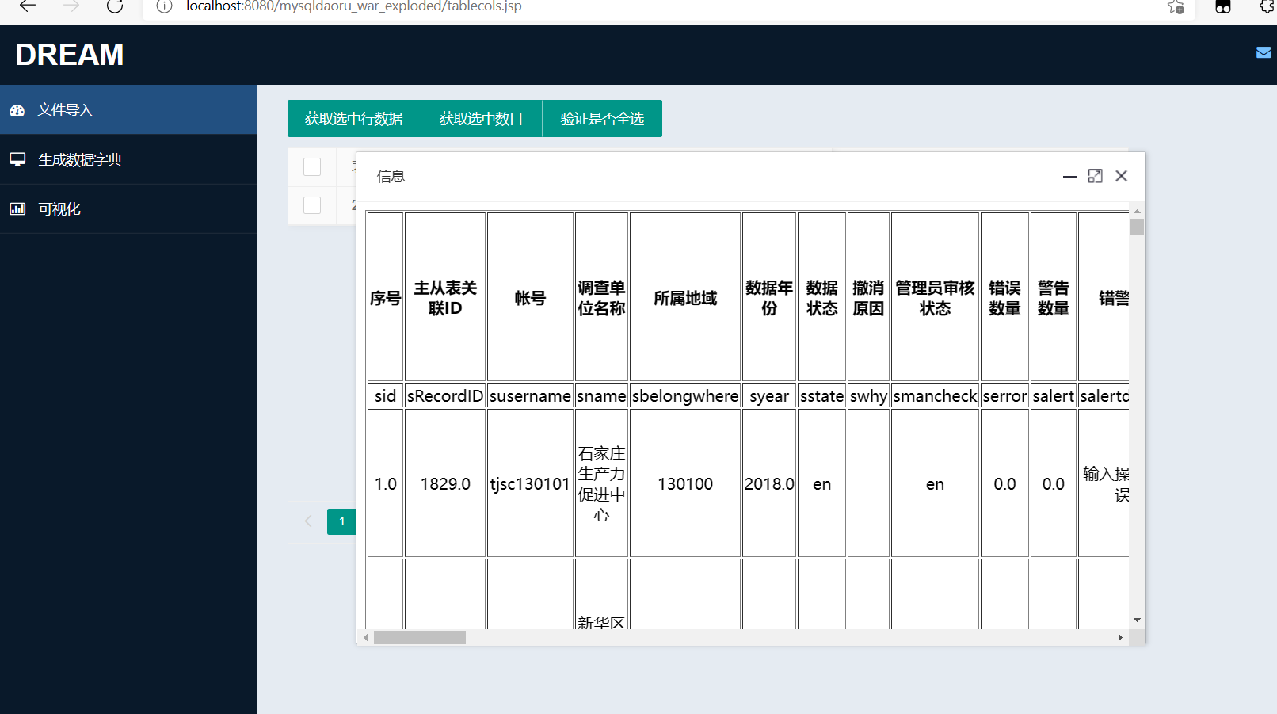The height and width of the screenshot is (714, 1277).
Task: Reload the page with the refresh icon
Action: click(x=115, y=6)
